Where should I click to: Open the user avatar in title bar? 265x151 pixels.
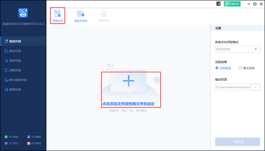click(218, 4)
